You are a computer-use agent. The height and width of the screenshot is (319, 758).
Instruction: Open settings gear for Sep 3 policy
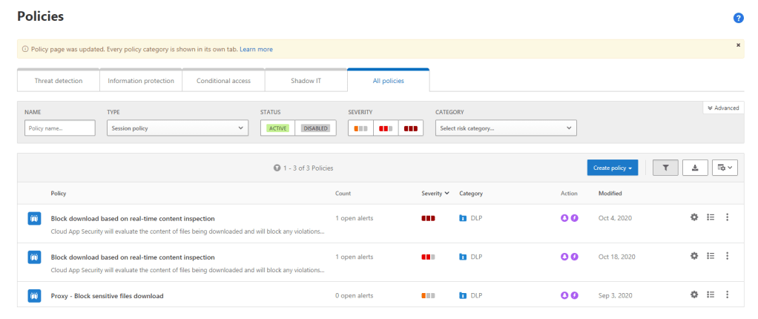click(x=694, y=295)
